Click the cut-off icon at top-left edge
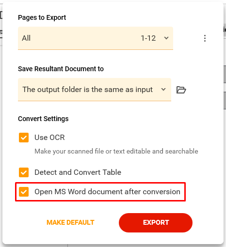Viewport: 226px width, 247px height. tap(1, 15)
